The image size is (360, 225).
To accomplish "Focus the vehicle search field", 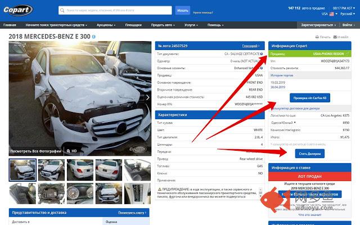I will (x=115, y=10).
